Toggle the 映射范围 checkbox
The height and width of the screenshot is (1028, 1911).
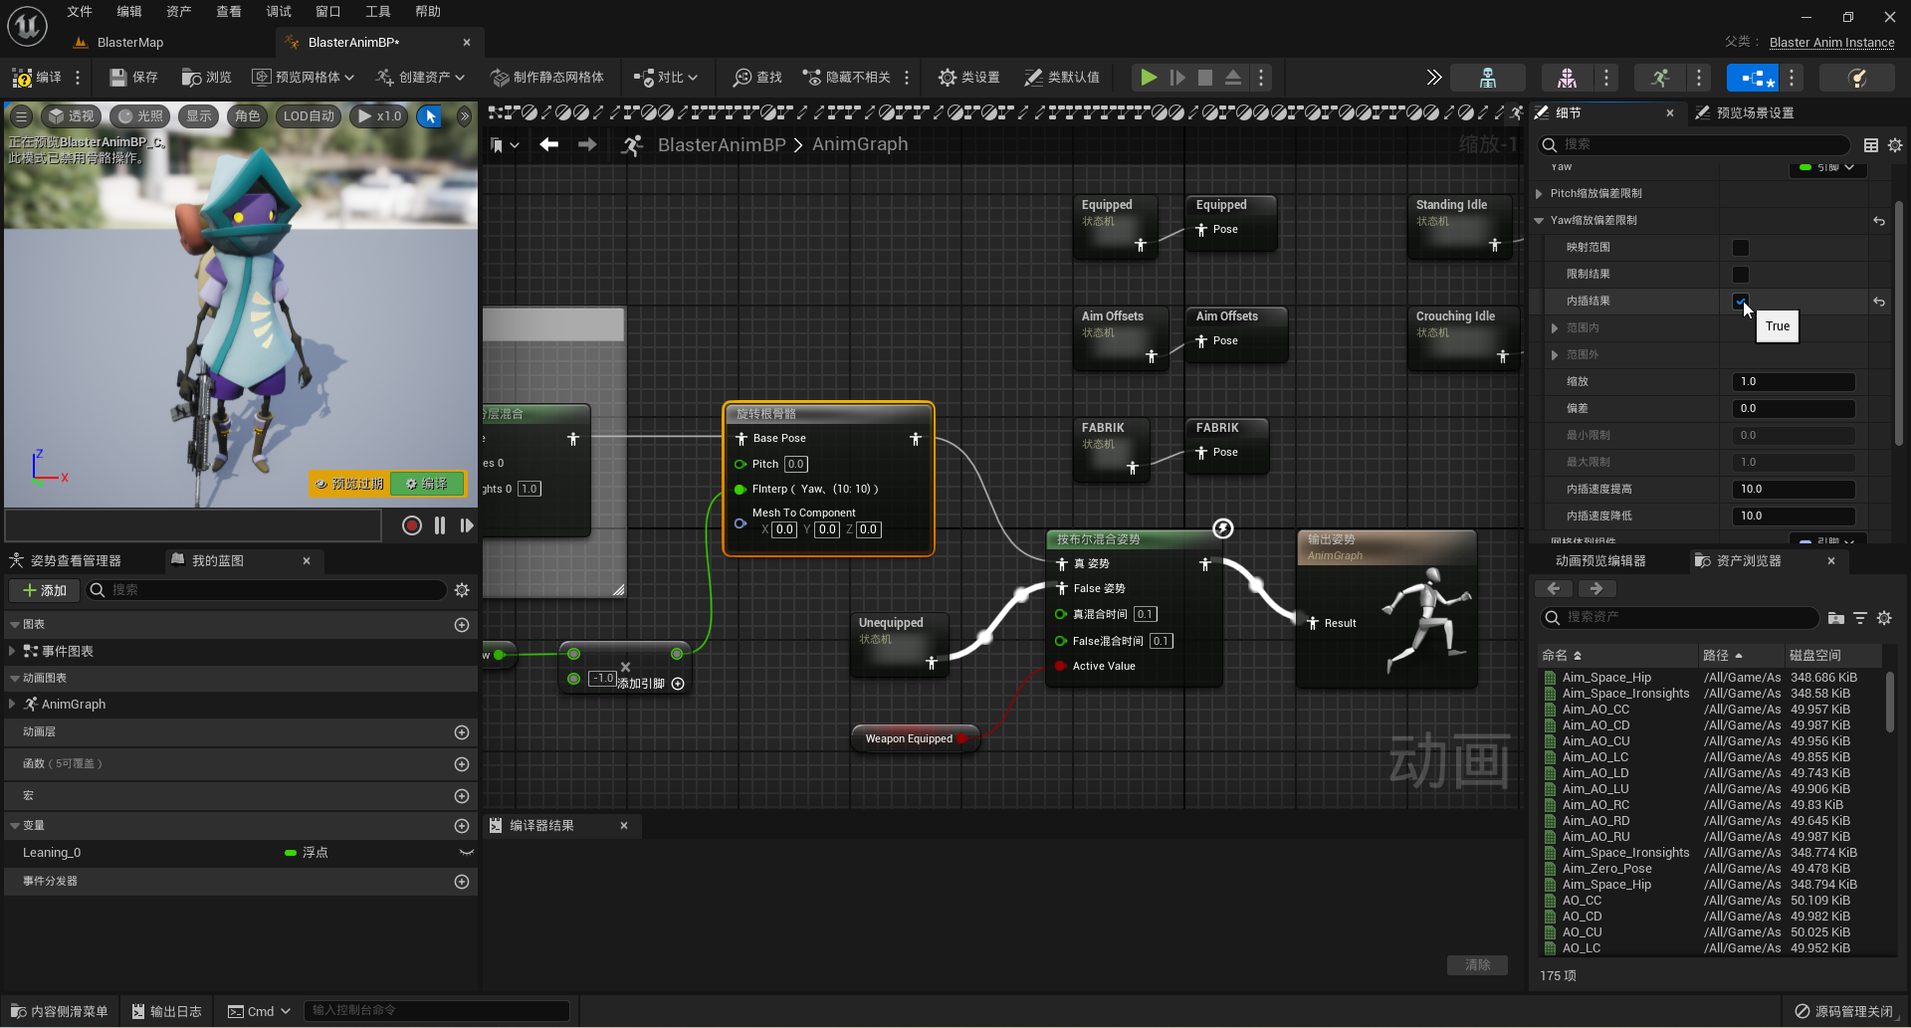(x=1741, y=248)
